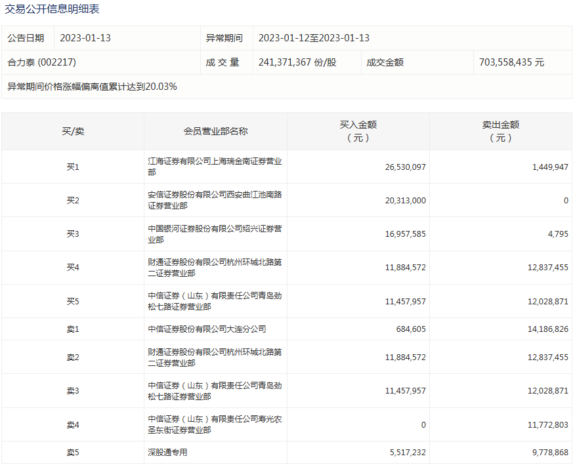Select sell amount 4,795
Viewport: 575px width, 469px height.
(558, 234)
